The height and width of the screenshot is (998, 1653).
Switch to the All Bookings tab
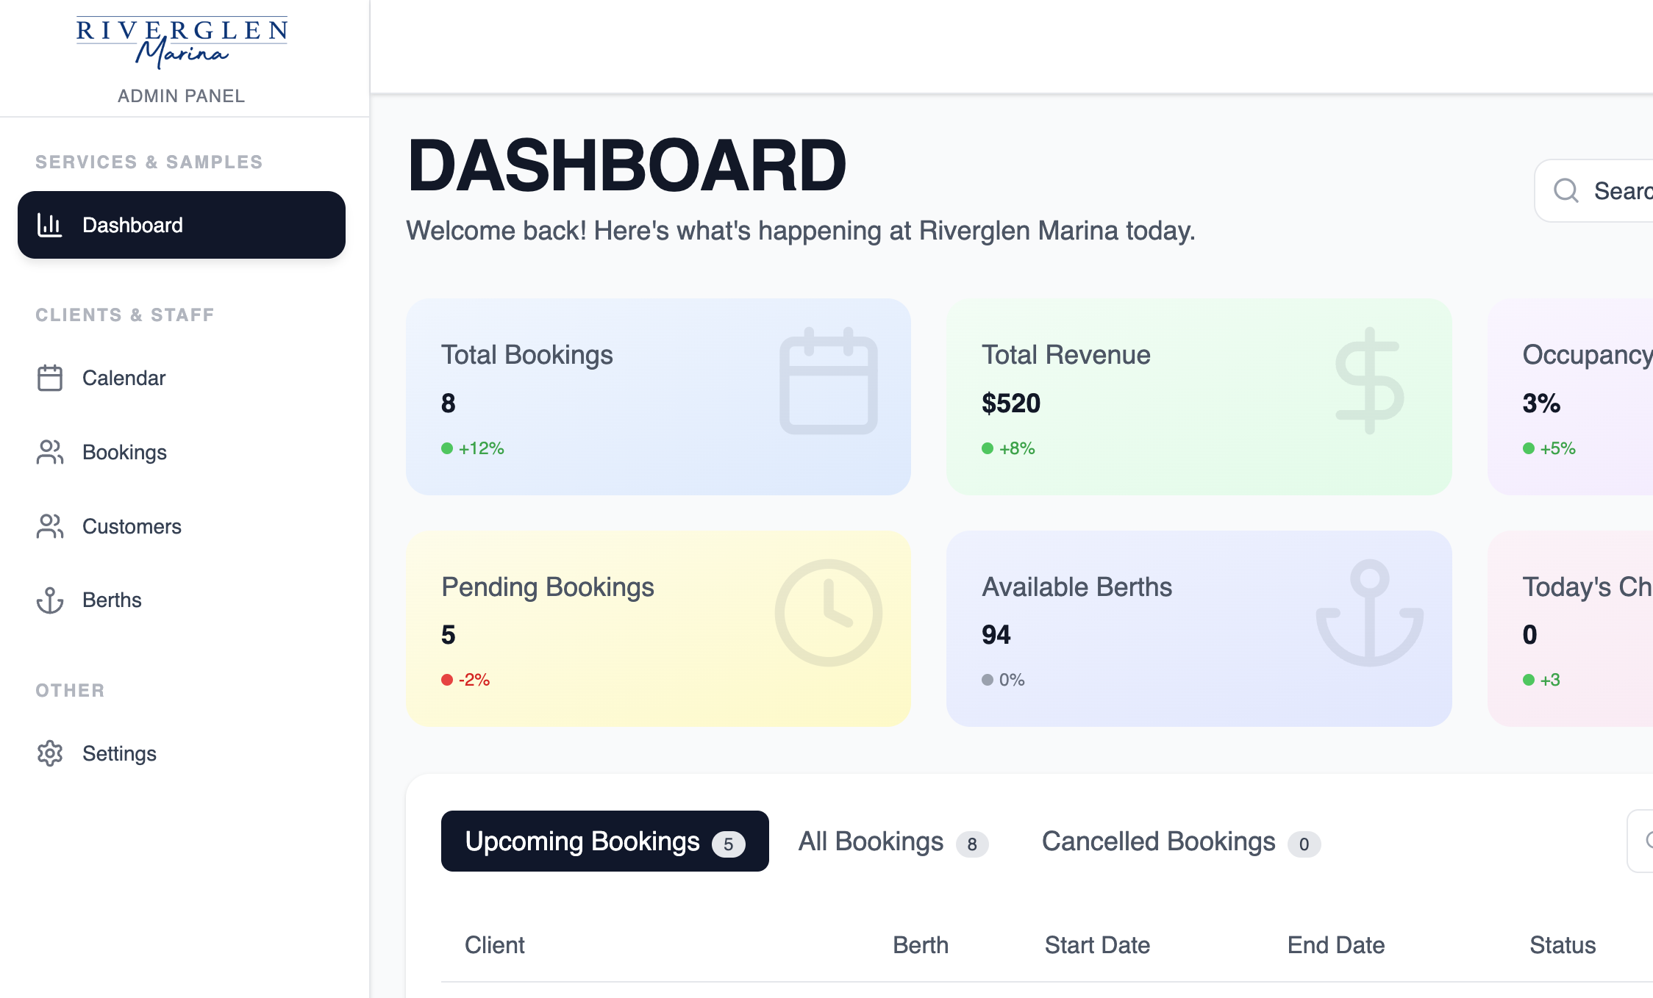(893, 841)
